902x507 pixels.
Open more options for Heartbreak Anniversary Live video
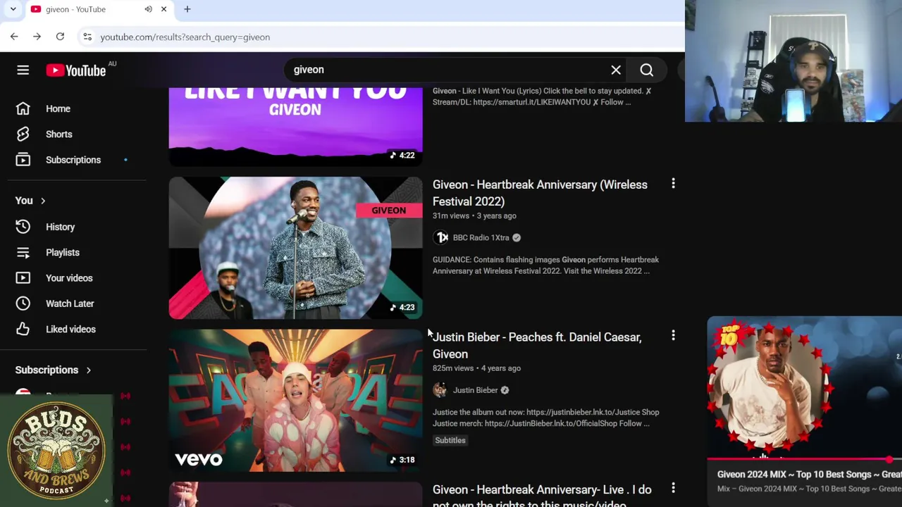click(x=673, y=488)
